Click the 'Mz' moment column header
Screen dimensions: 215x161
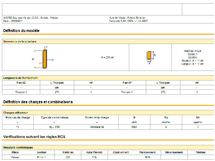click(198, 117)
